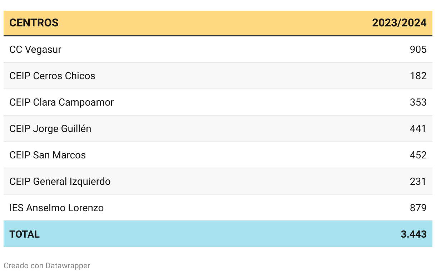Screen dimensions: 436x274
Task: Click the IES Anselmo Lorenzo name cell
Action: 56,208
